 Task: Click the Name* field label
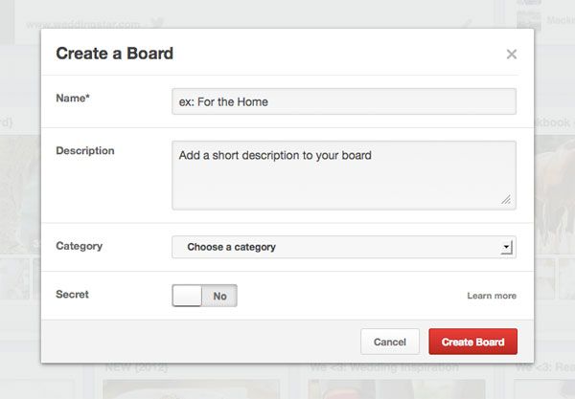click(73, 99)
